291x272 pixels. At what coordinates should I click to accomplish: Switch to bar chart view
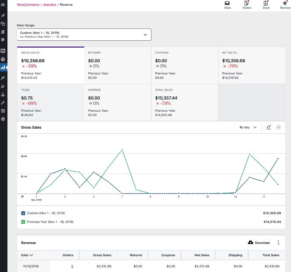pyautogui.click(x=278, y=127)
